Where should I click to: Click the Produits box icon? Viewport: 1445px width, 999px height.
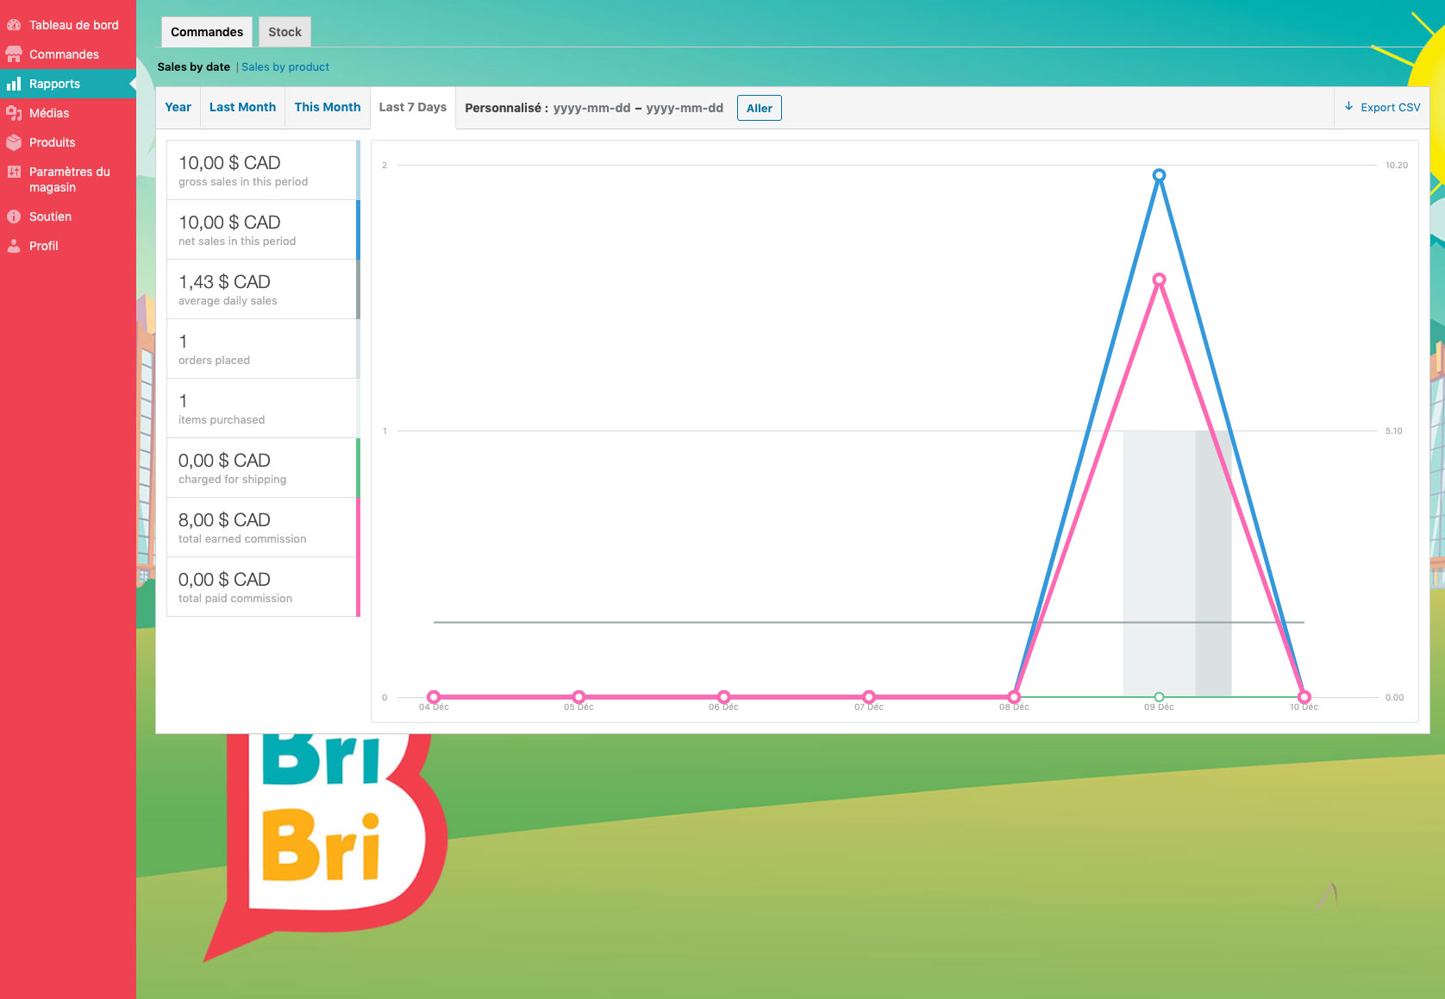(x=14, y=142)
